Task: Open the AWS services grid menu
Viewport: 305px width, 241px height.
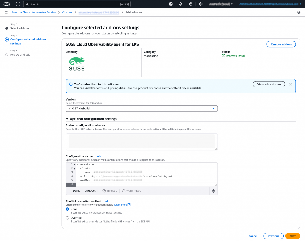Action: (18, 4)
